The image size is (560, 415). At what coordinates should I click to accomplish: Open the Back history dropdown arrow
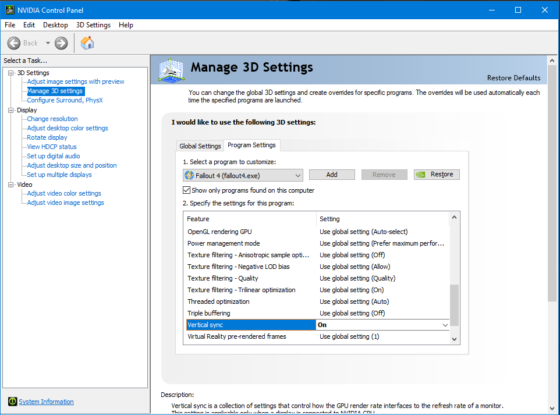[x=48, y=43]
